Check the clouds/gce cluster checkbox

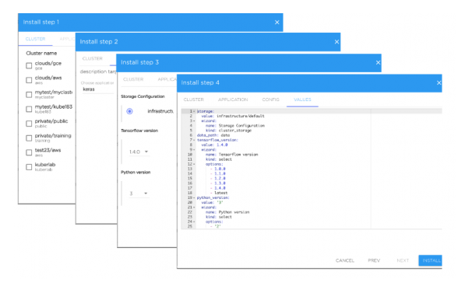pyautogui.click(x=29, y=65)
